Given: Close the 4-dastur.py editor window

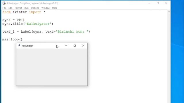Looking at the screenshot, I should click(x=166, y=3).
